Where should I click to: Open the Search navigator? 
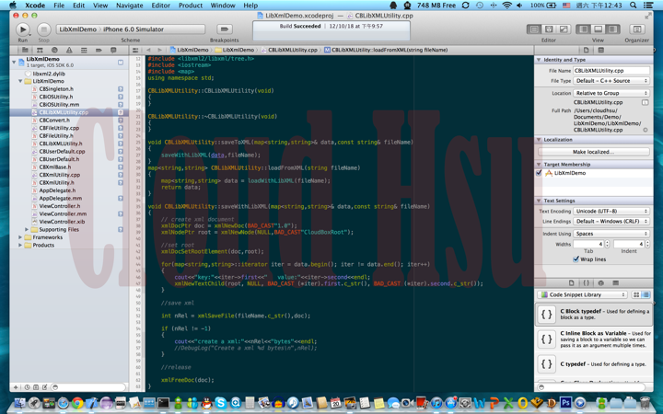(x=54, y=50)
